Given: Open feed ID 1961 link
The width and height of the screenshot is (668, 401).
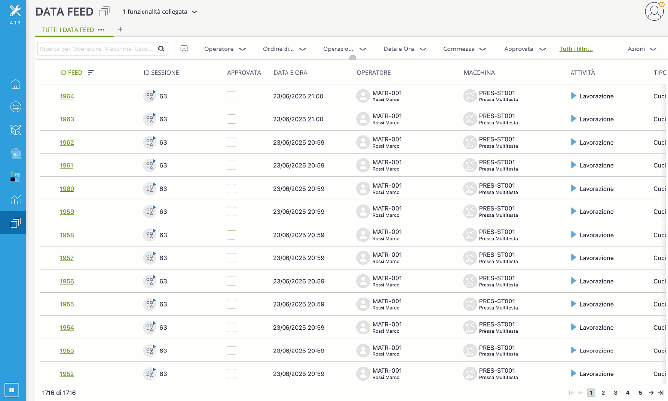Looking at the screenshot, I should tap(66, 165).
